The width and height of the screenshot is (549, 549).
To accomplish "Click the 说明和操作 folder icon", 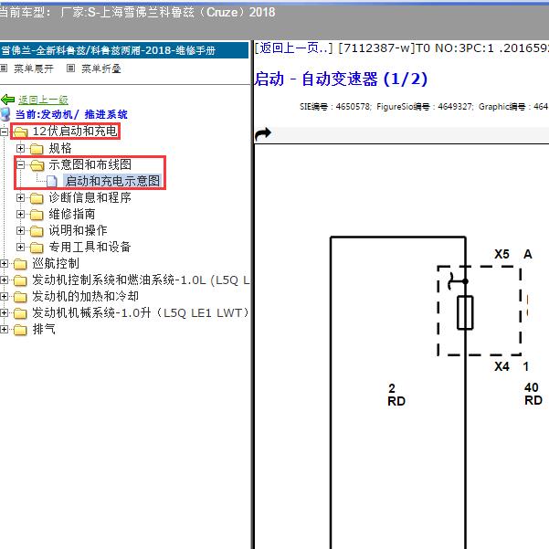I will [x=37, y=231].
